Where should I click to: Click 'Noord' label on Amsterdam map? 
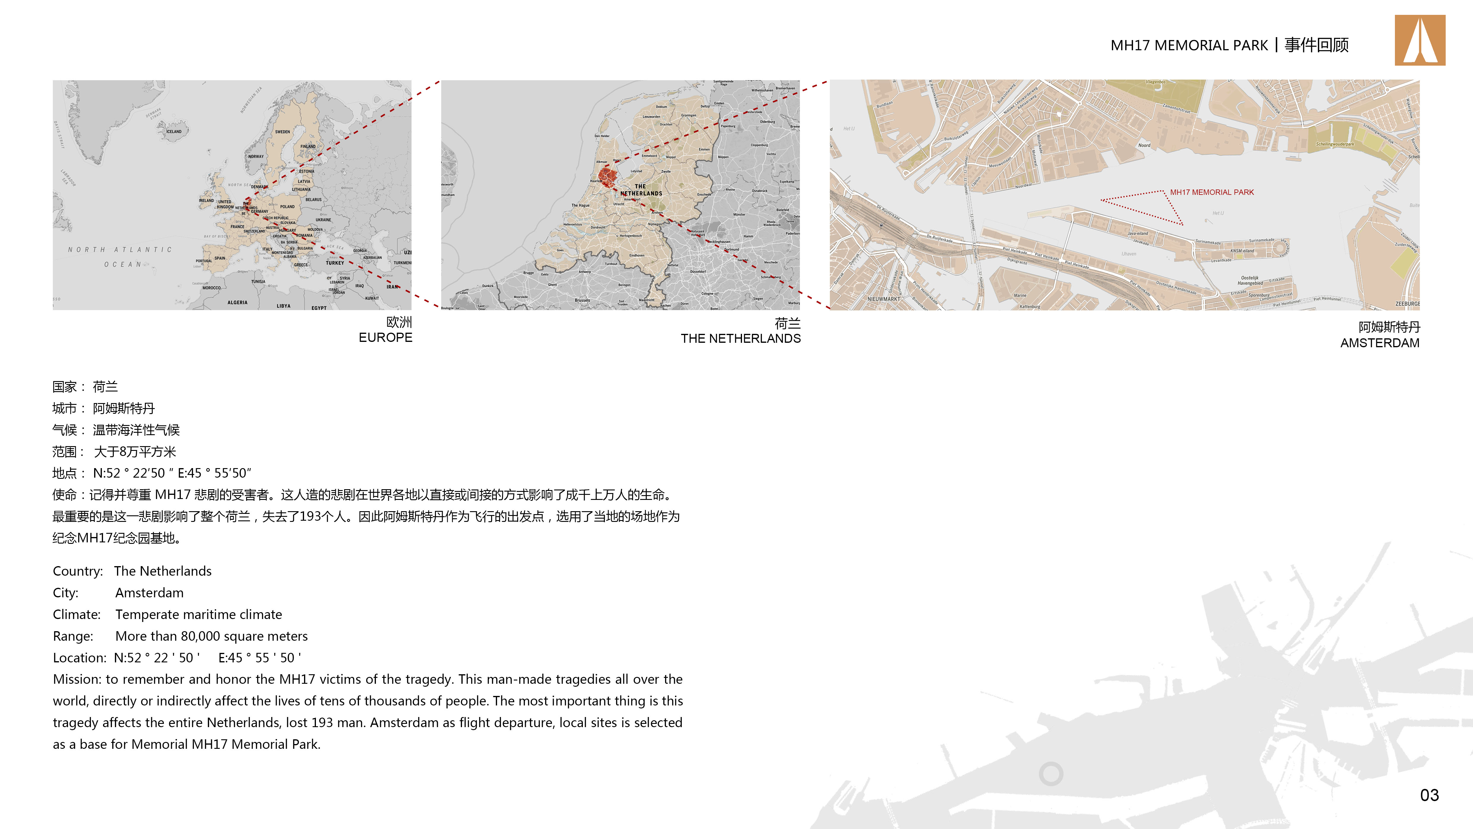[x=1144, y=145]
